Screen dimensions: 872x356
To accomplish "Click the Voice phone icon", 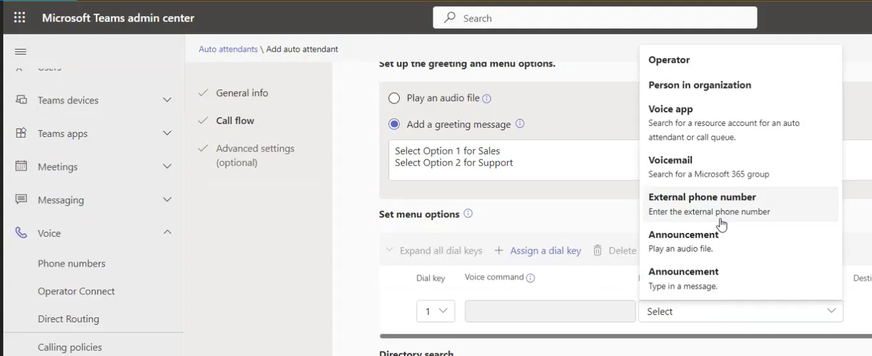I will pyautogui.click(x=21, y=233).
